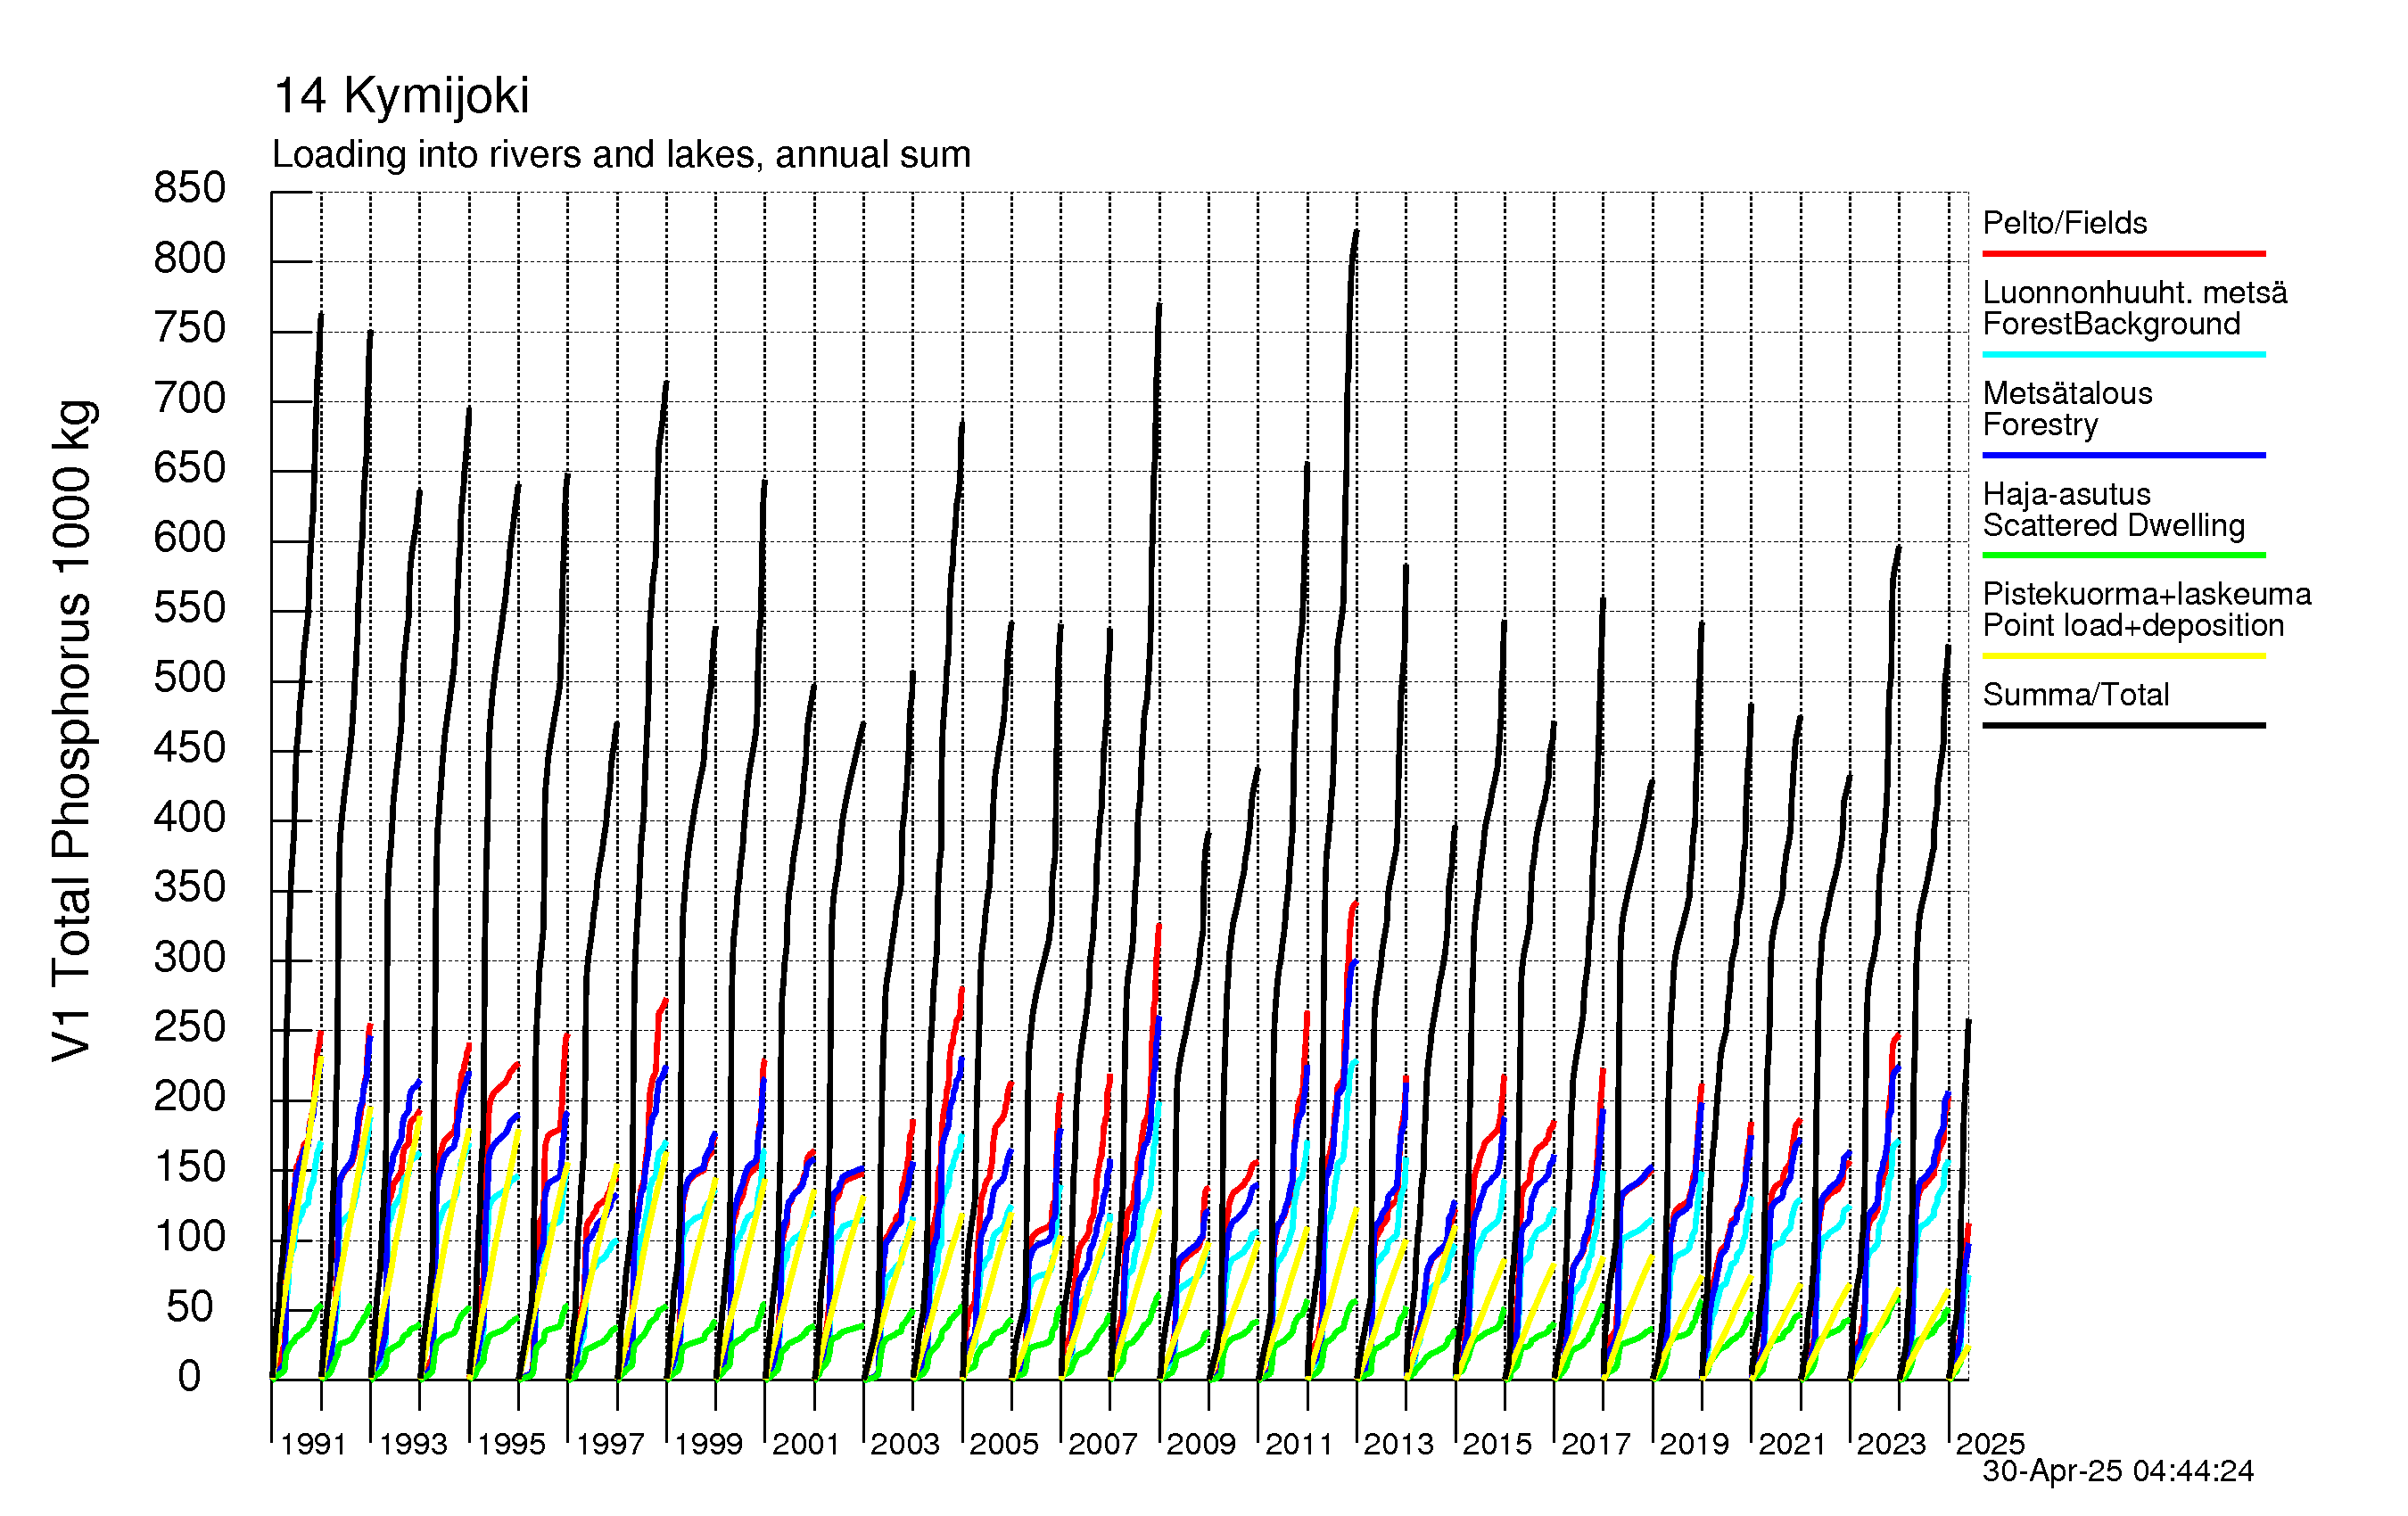Click the y-axis label 'V1 Total Phosphorus 1000 kg'
Screen dimensions: 2408x1516
tap(72, 731)
